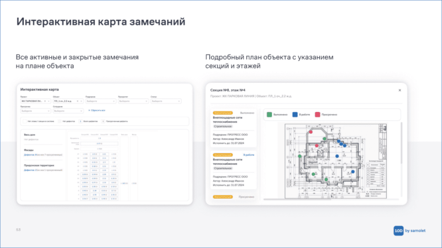Click the blue В работе legend swatch

[295, 115]
